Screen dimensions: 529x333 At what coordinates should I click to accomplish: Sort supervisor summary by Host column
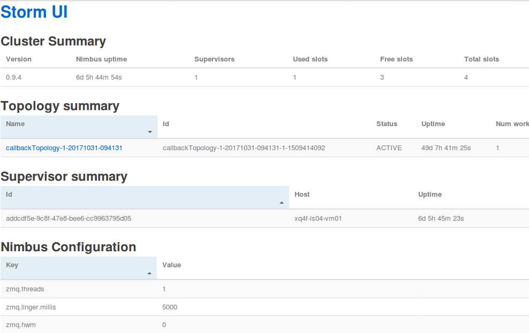(302, 194)
